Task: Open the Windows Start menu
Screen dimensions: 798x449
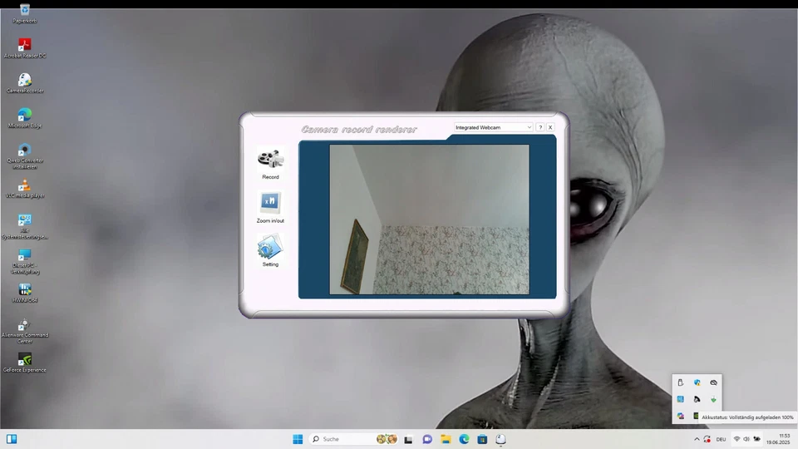Action: click(x=298, y=439)
